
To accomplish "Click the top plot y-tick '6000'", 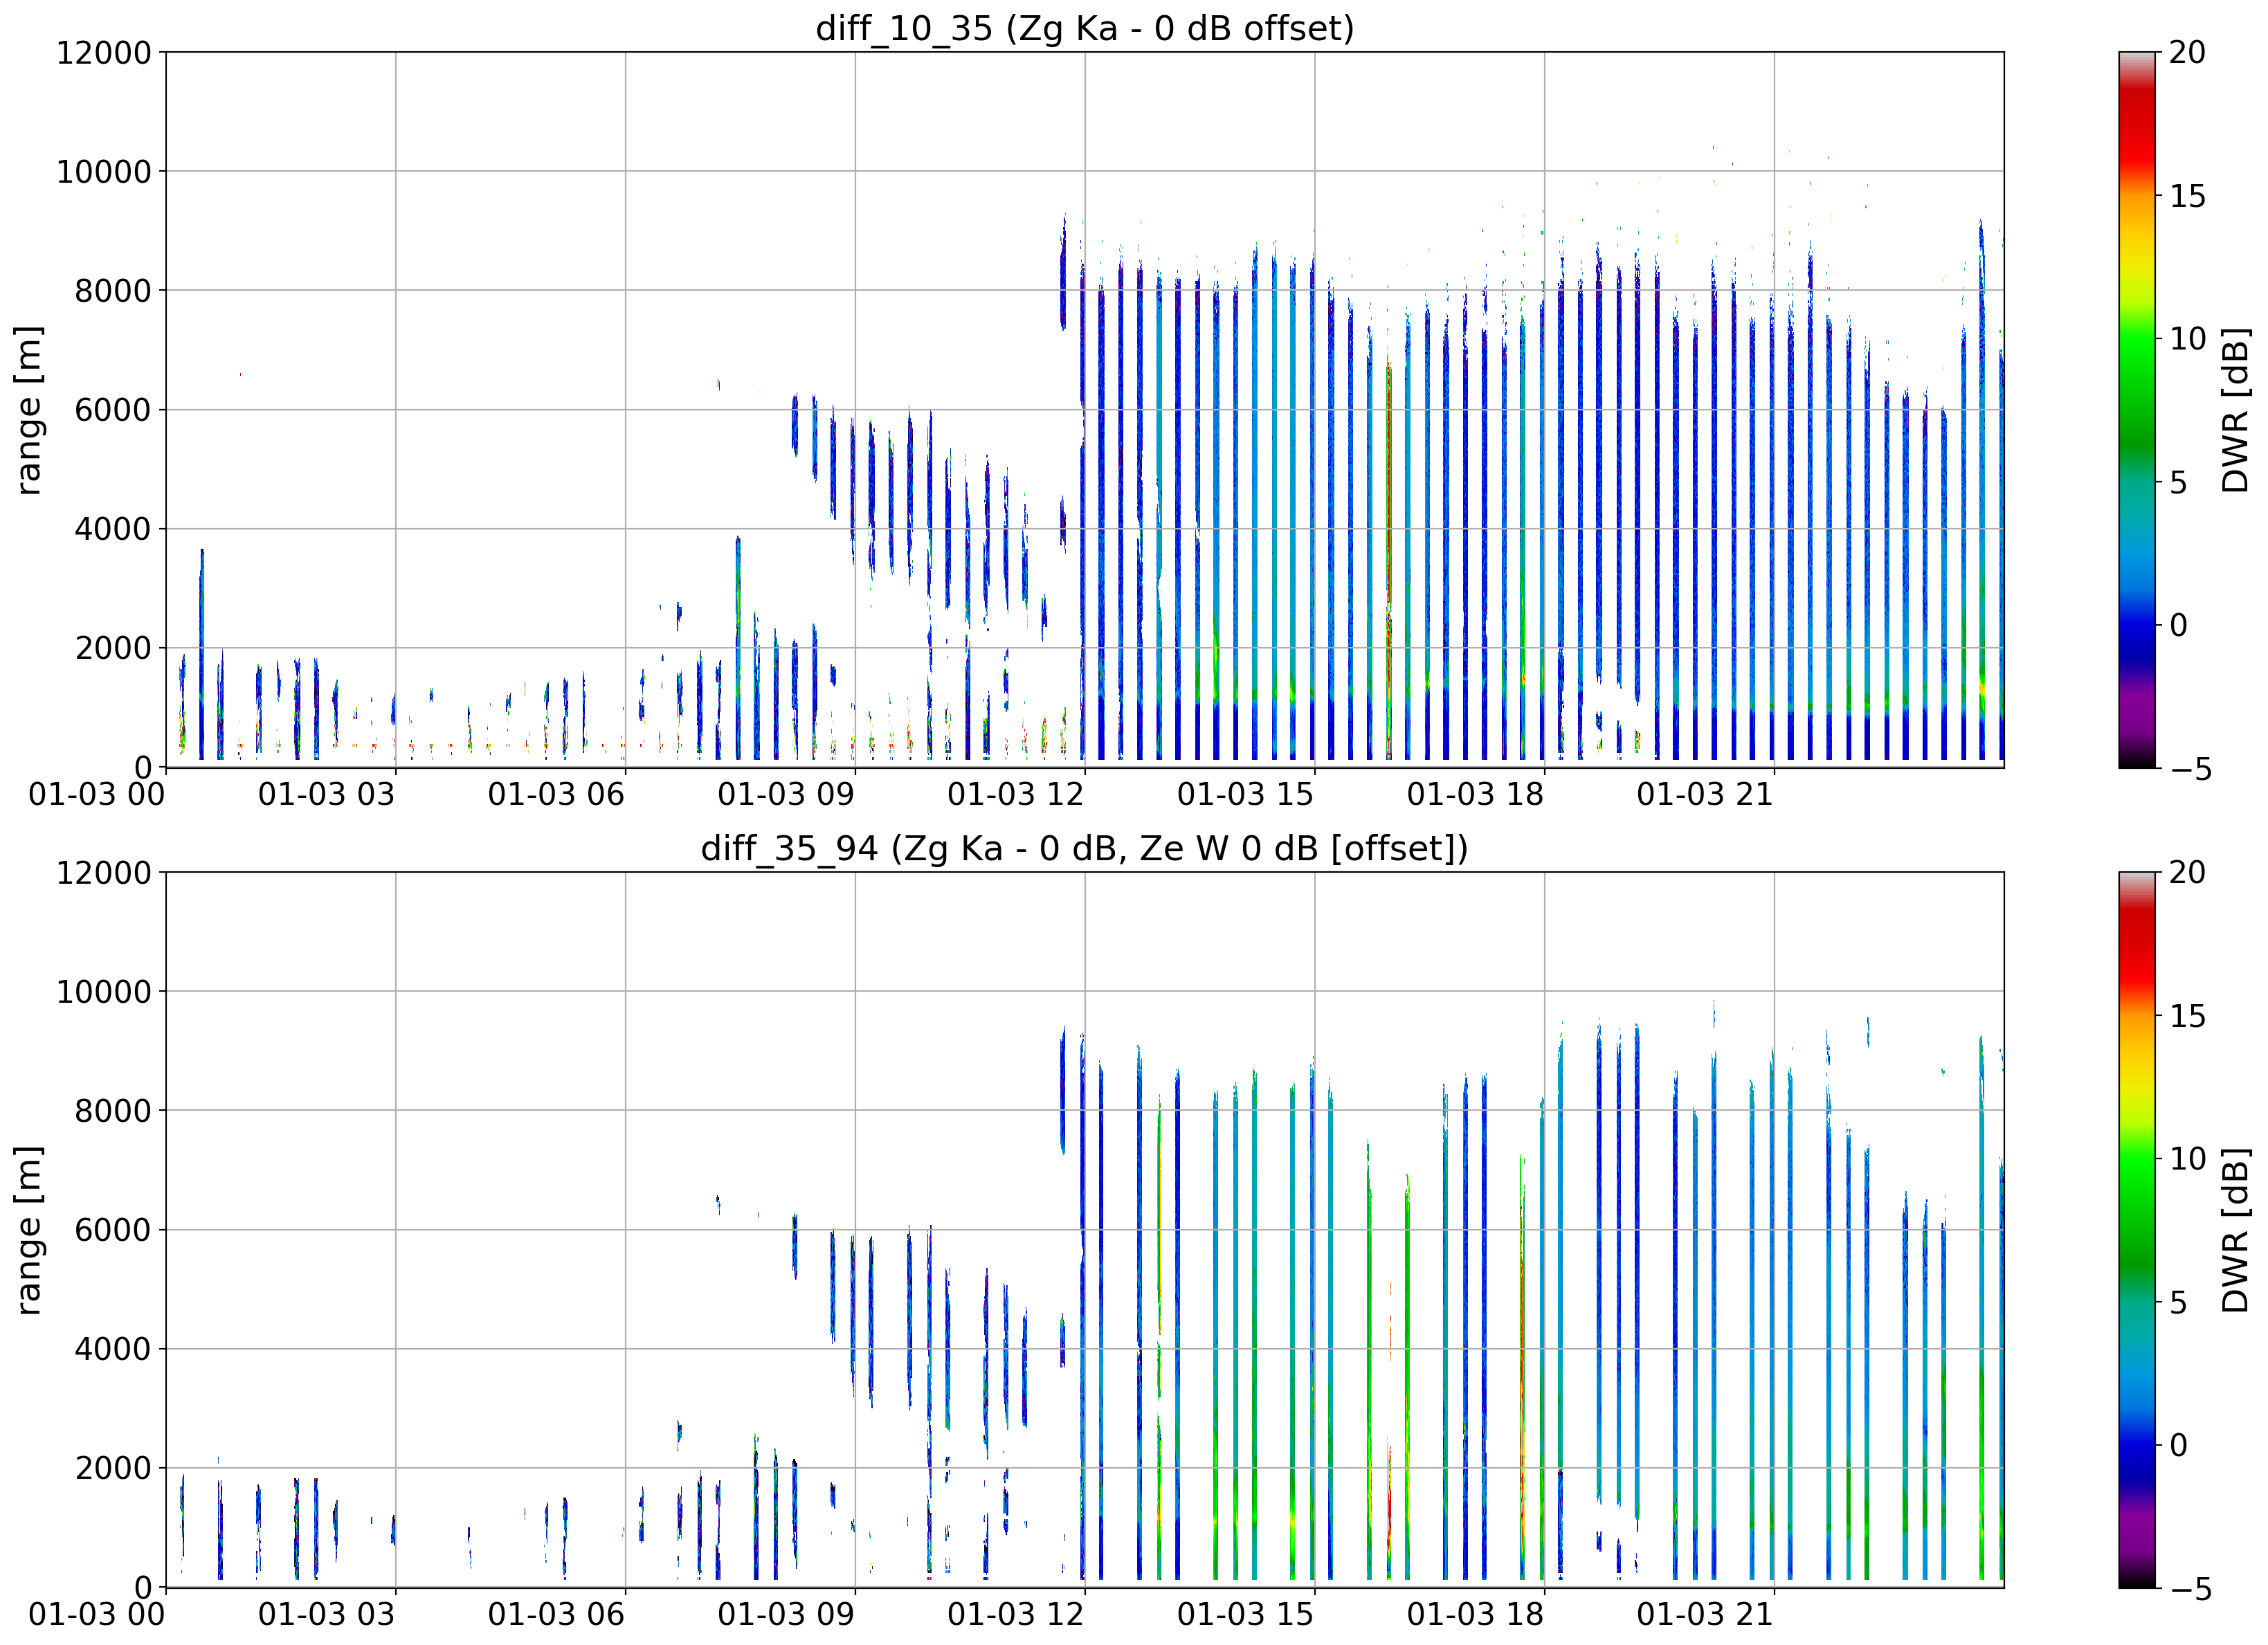I will [113, 410].
